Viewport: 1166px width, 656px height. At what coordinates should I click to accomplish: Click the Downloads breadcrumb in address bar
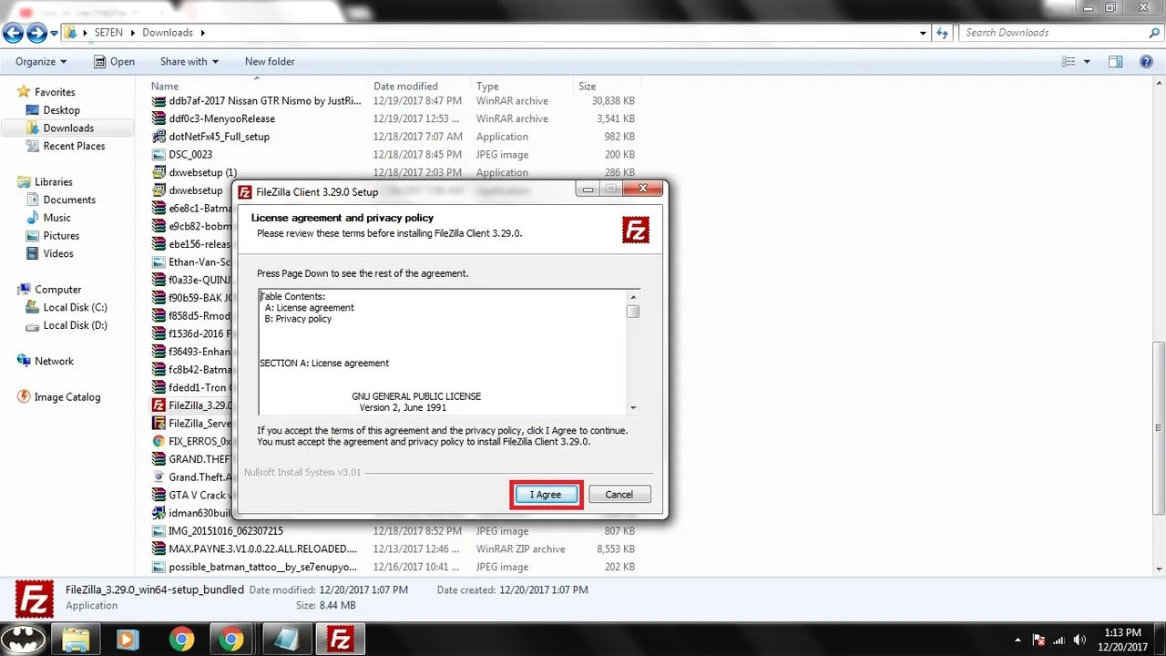tap(168, 33)
